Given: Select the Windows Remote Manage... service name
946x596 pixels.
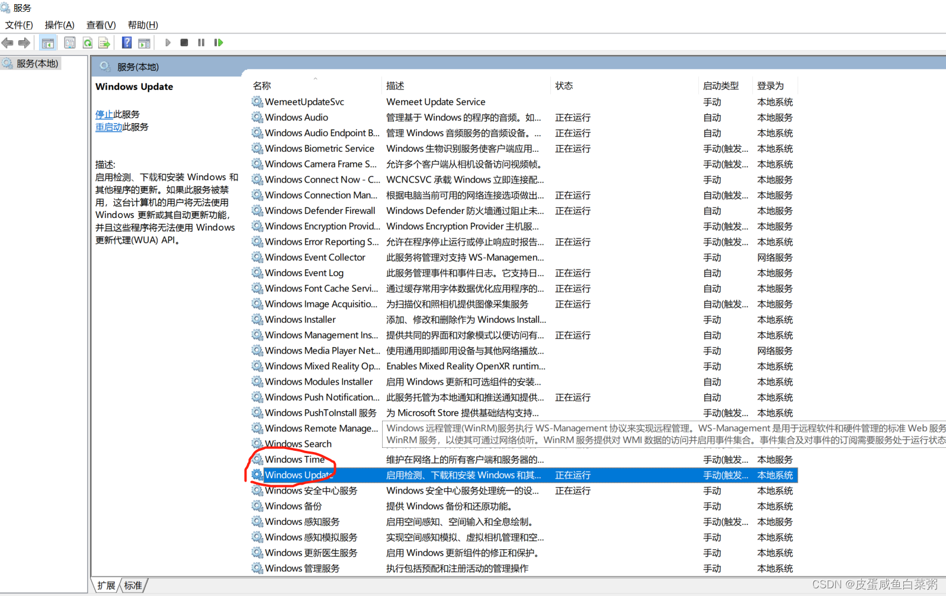Looking at the screenshot, I should 321,428.
